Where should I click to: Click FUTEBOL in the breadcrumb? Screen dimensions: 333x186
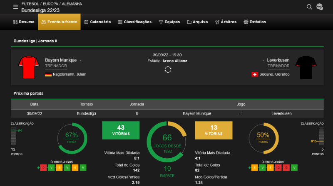[x=30, y=4]
